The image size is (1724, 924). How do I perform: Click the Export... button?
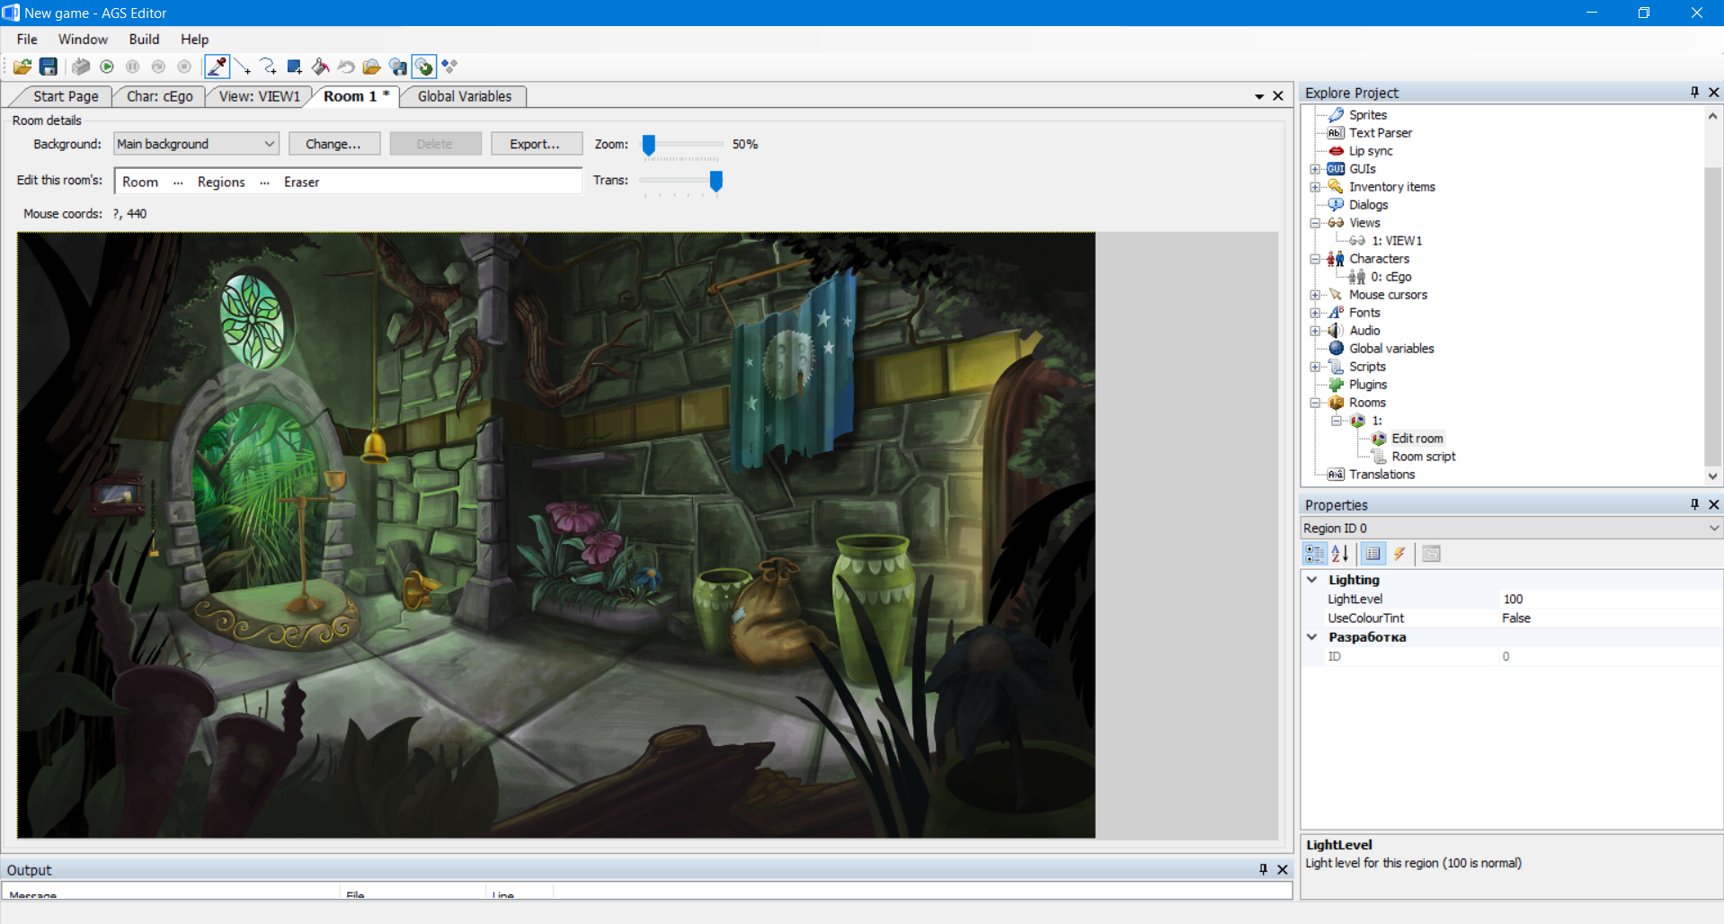(x=535, y=144)
